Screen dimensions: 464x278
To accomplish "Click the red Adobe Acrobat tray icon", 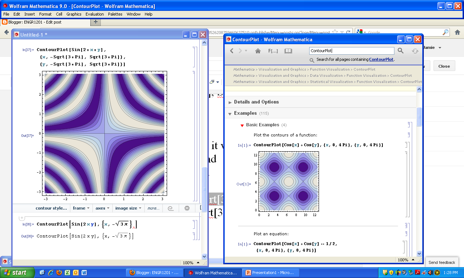I will (418, 273).
